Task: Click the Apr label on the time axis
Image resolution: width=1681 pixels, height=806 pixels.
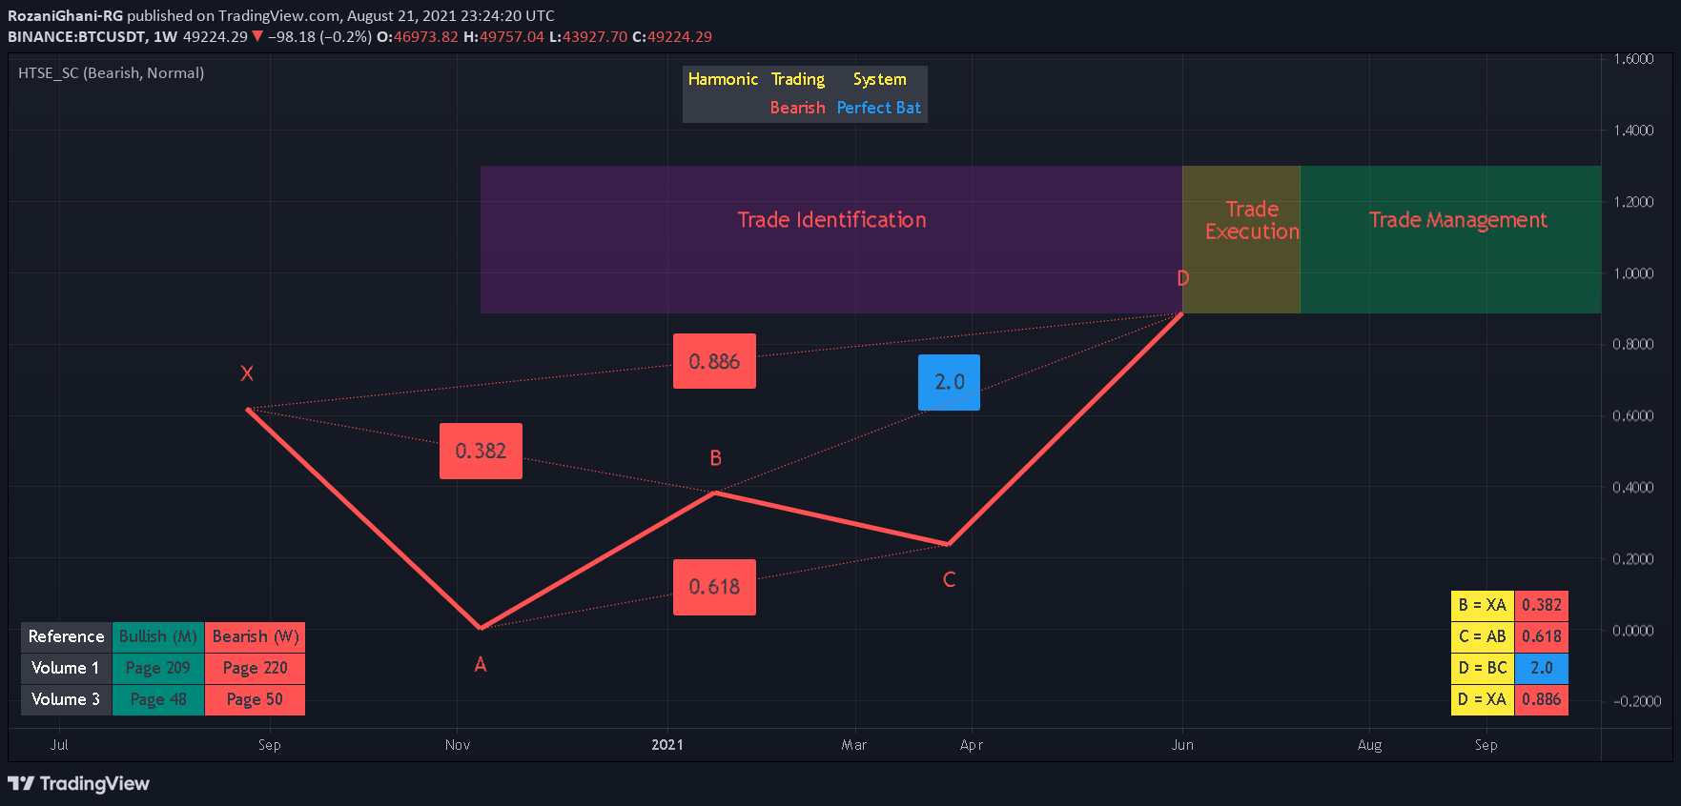Action: 972,745
